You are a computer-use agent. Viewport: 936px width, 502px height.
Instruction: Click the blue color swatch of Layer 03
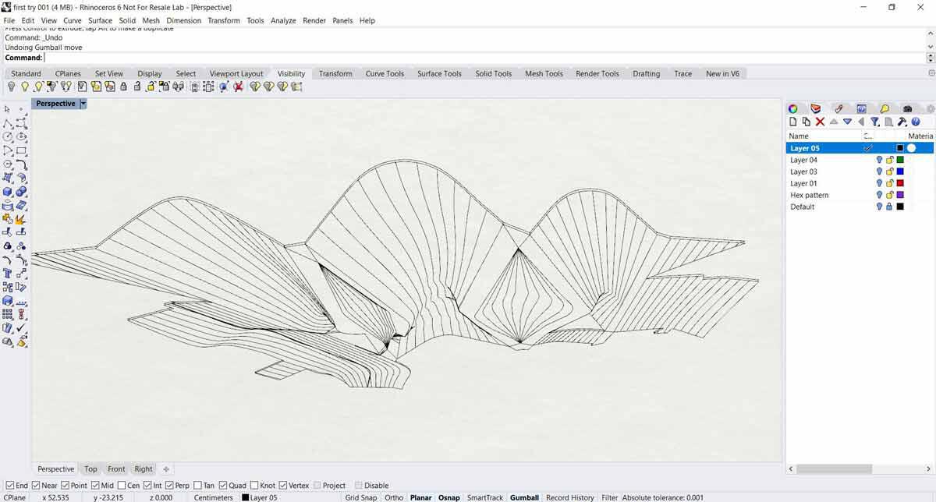coord(900,171)
